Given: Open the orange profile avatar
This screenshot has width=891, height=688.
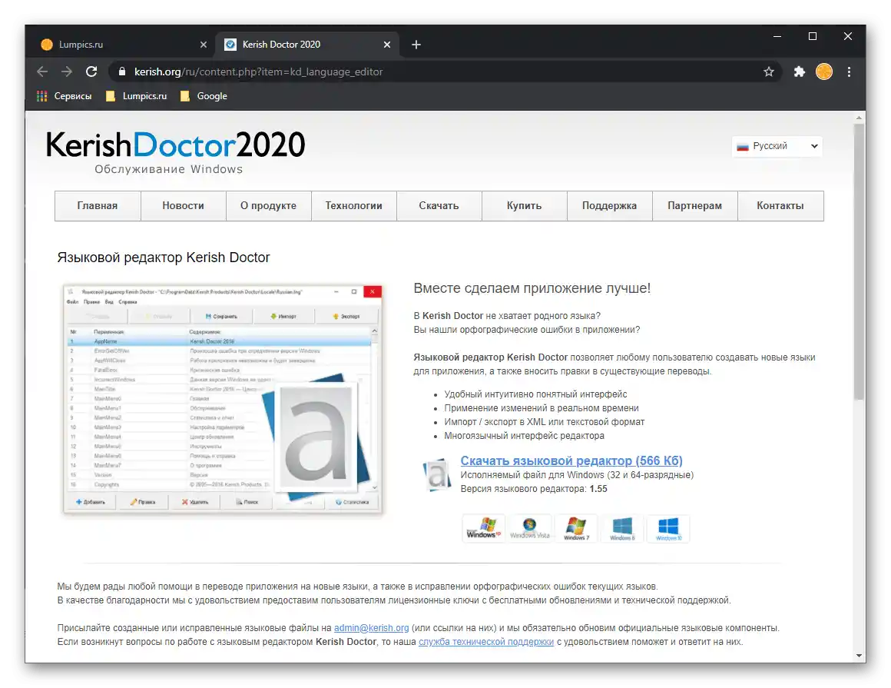Looking at the screenshot, I should tap(824, 71).
